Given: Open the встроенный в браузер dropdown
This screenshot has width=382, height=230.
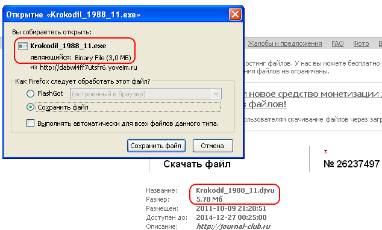Looking at the screenshot, I should click(x=146, y=94).
